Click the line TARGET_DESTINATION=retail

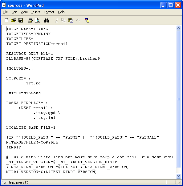coord(37,44)
